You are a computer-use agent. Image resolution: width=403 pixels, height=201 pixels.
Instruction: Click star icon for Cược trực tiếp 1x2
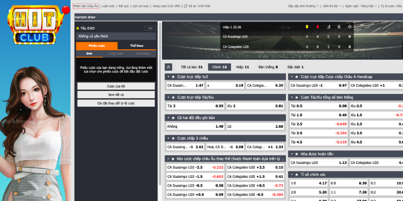point(173,76)
